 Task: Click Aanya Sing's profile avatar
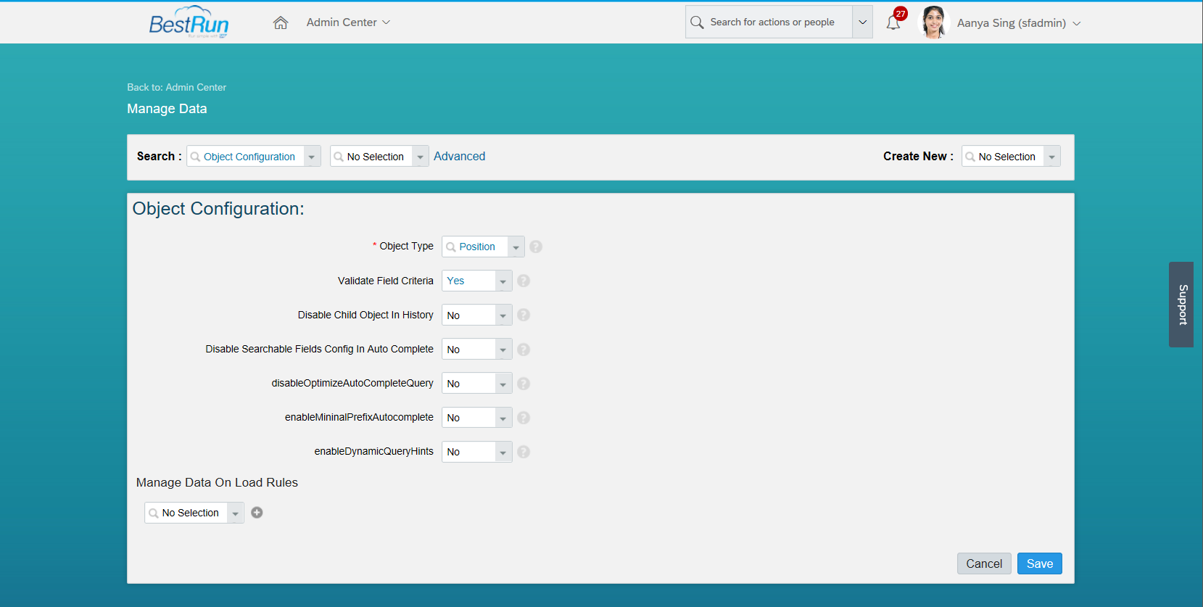tap(934, 22)
